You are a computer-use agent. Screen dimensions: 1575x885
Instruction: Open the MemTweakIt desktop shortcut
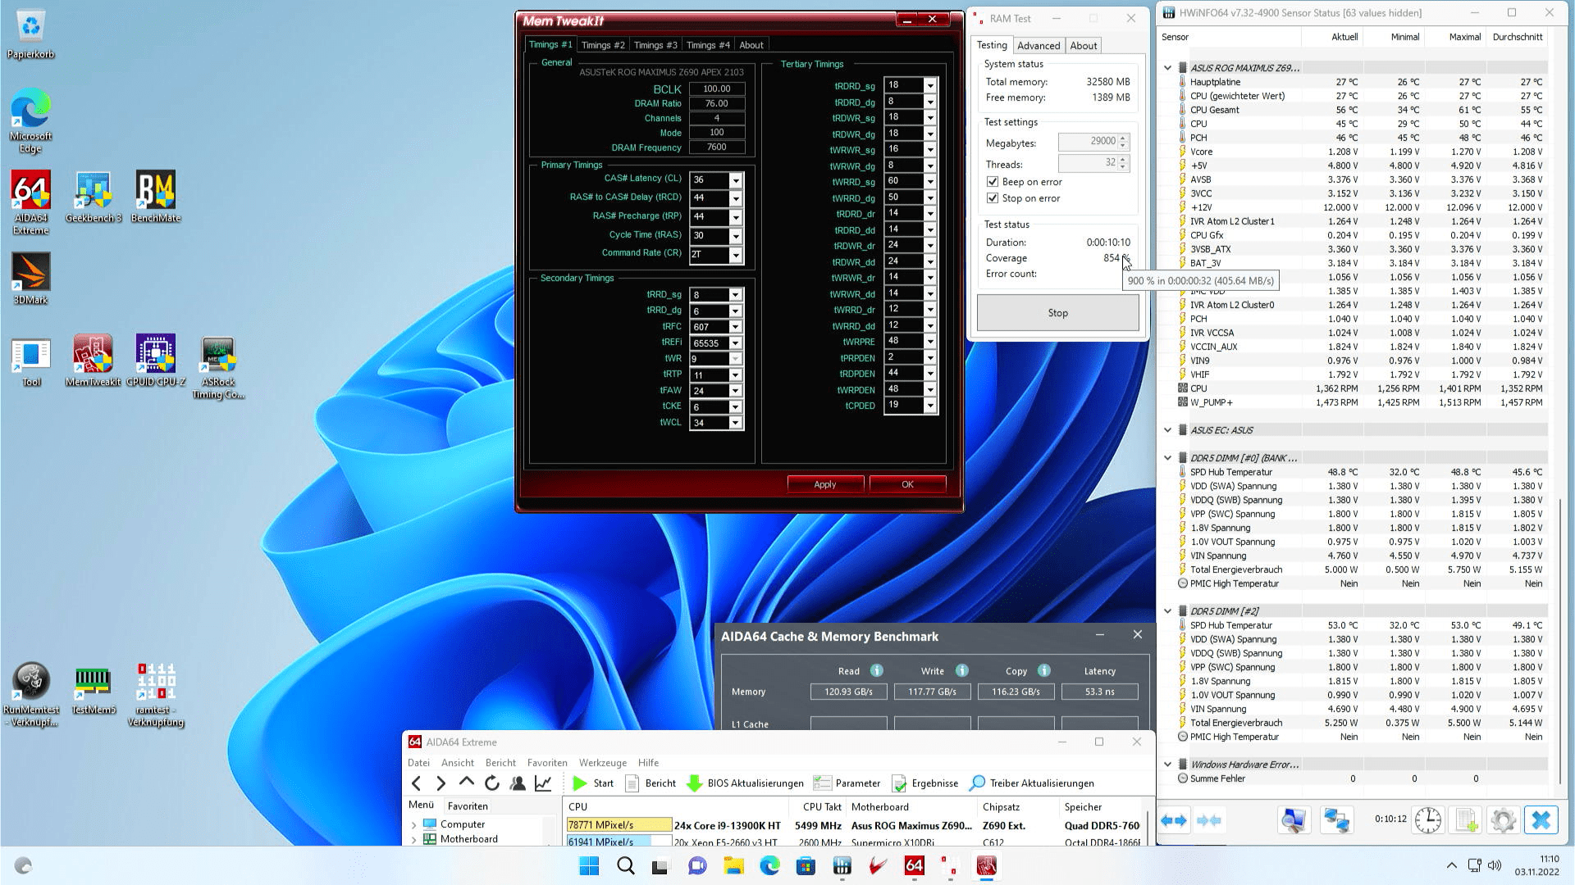pos(93,361)
